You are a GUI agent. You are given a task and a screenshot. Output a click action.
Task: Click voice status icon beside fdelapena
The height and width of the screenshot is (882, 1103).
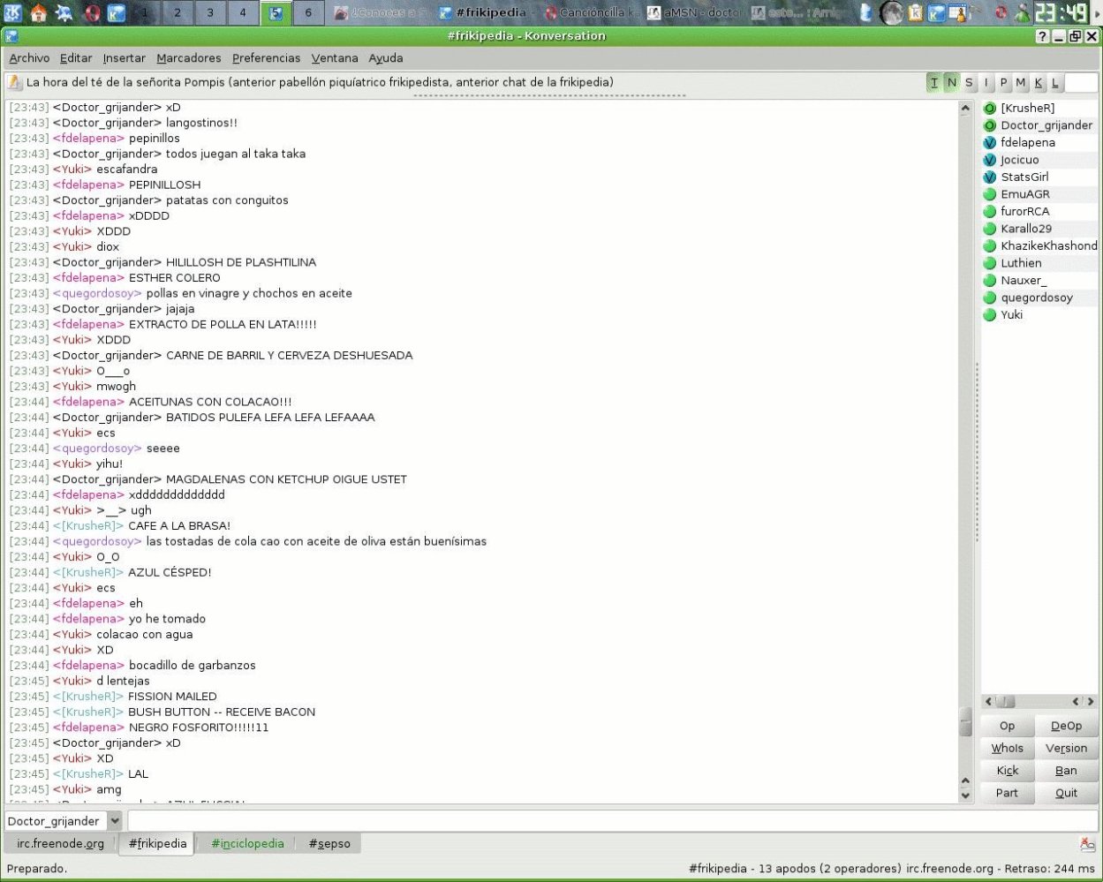[989, 143]
